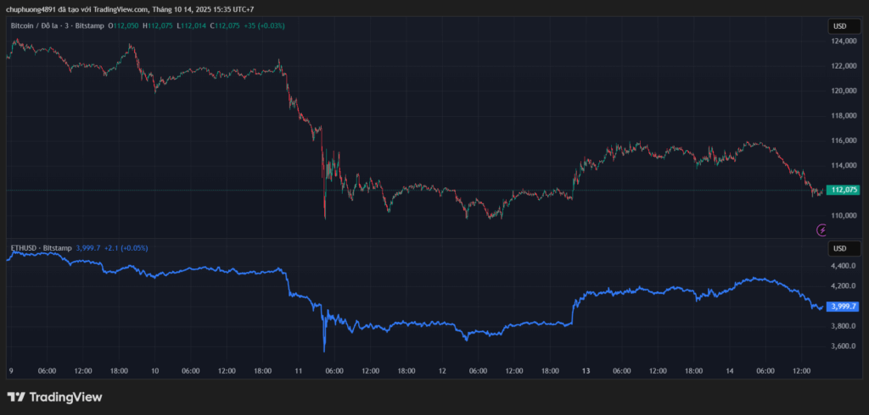This screenshot has height=415, width=869.
Task: Click date 14 on the time axis
Action: 729,371
